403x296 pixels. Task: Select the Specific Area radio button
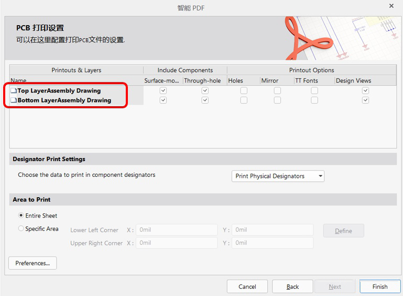point(21,229)
